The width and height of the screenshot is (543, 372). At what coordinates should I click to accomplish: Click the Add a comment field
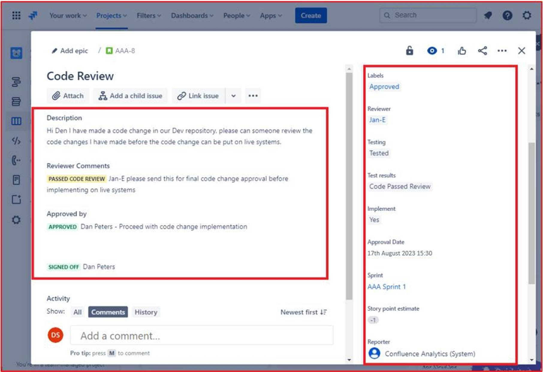(201, 335)
